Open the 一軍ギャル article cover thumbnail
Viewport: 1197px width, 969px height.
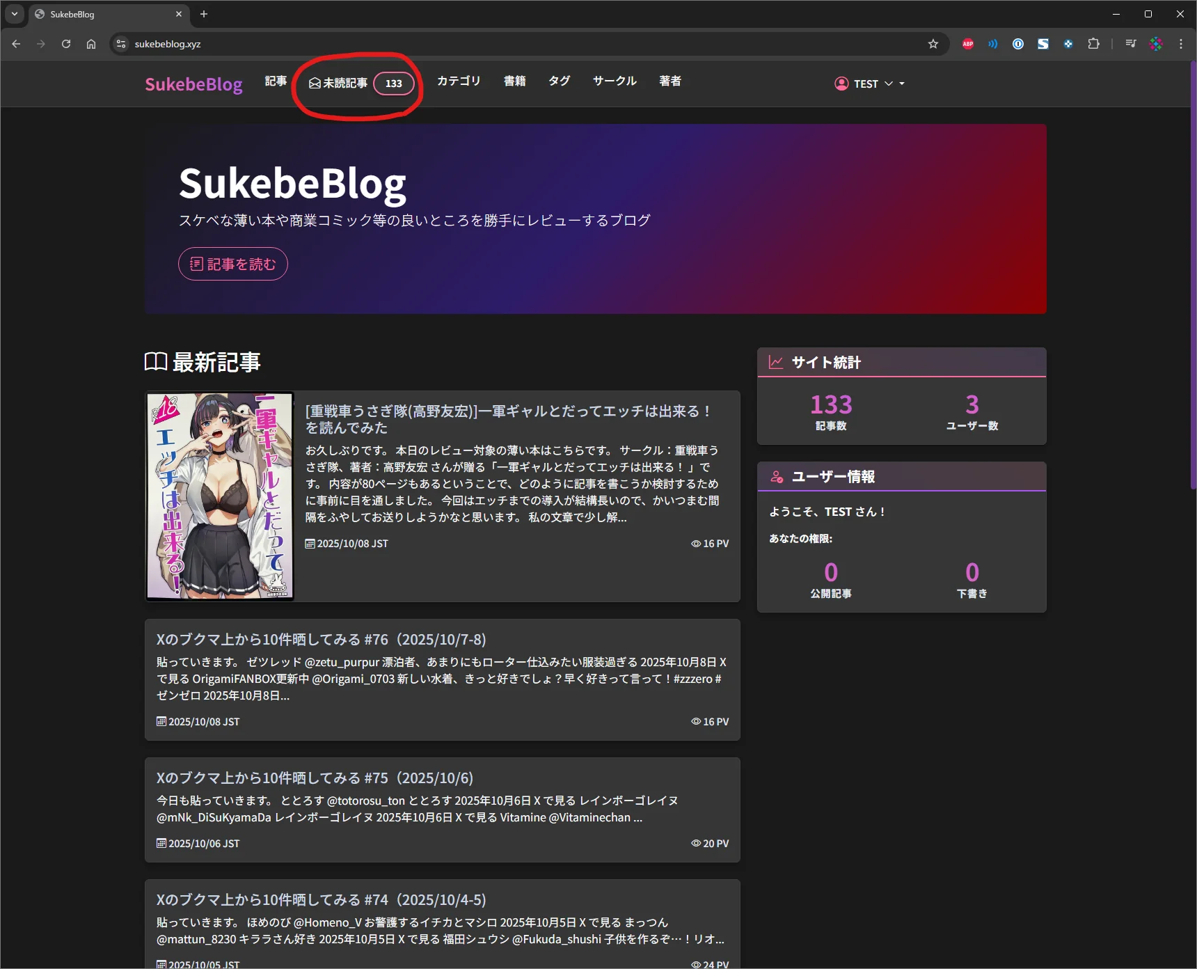(x=220, y=496)
